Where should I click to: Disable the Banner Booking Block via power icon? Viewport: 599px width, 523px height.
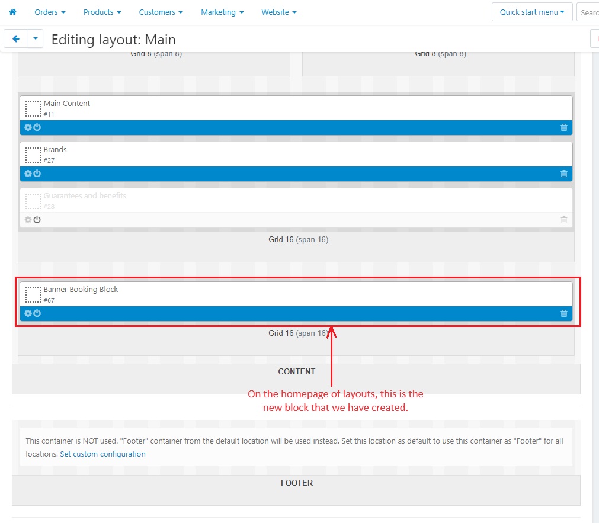37,313
